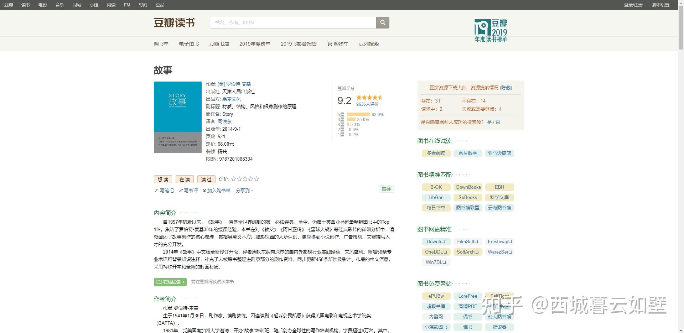Open the 果麦文化 producer link
Viewport: 684px width, 333px height.
[232, 99]
